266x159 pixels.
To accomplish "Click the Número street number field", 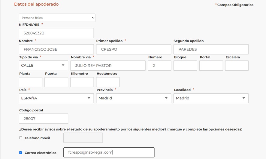I will [159, 66].
